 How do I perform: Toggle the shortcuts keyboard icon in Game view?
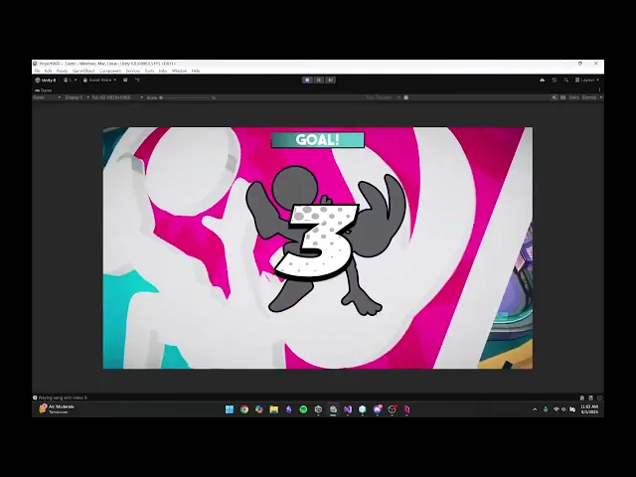pyautogui.click(x=563, y=97)
